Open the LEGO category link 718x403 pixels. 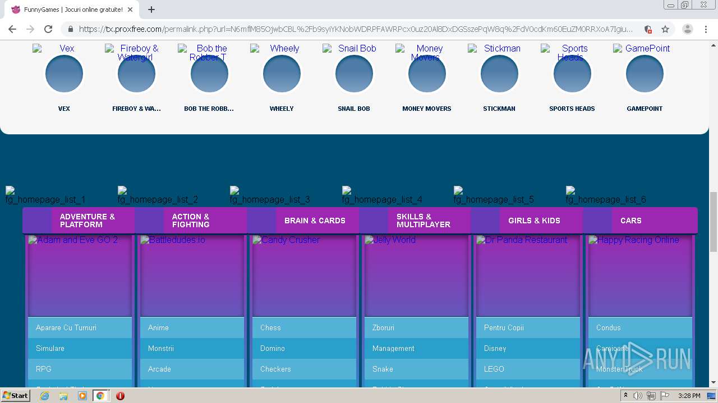point(528,369)
